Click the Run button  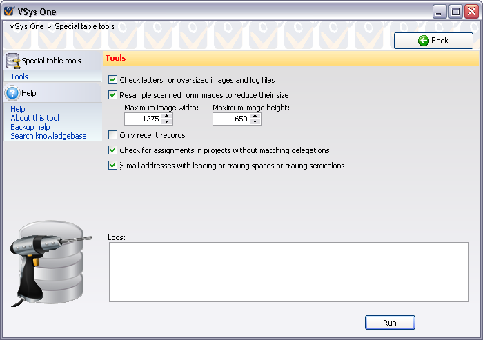(x=390, y=323)
